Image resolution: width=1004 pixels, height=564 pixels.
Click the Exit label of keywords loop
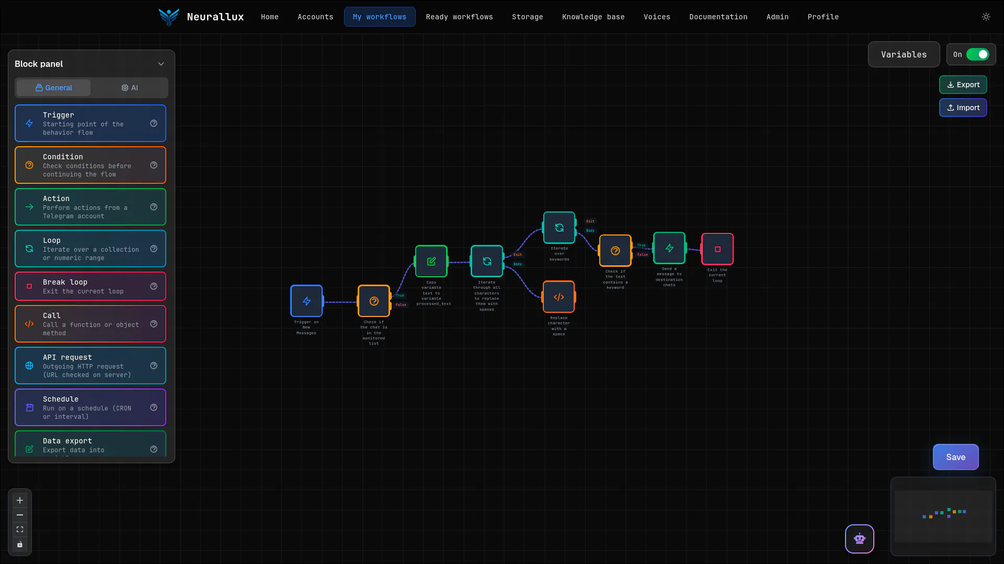pos(590,221)
